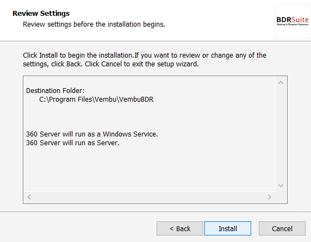Click the line about running as Windows Service

click(92, 134)
